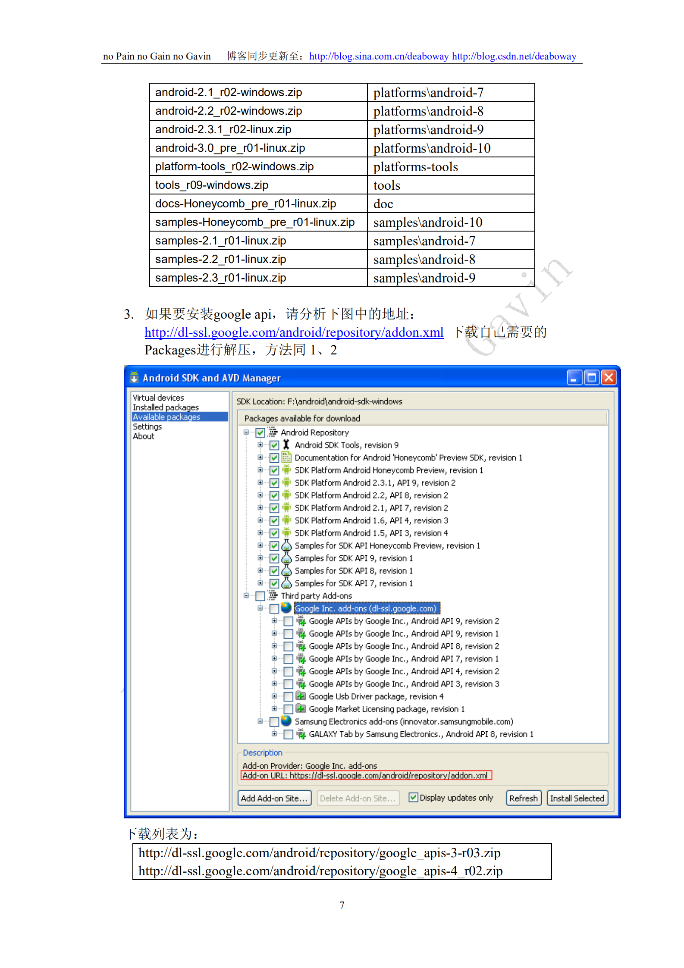The image size is (684, 968).
Task: Click the Android 1.5 API 3 platform icon
Action: point(286,533)
